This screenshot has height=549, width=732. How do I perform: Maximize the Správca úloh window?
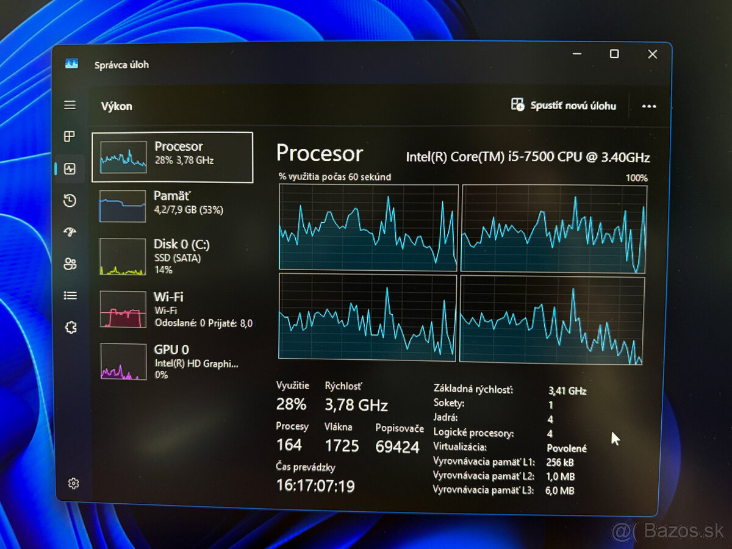pos(614,54)
